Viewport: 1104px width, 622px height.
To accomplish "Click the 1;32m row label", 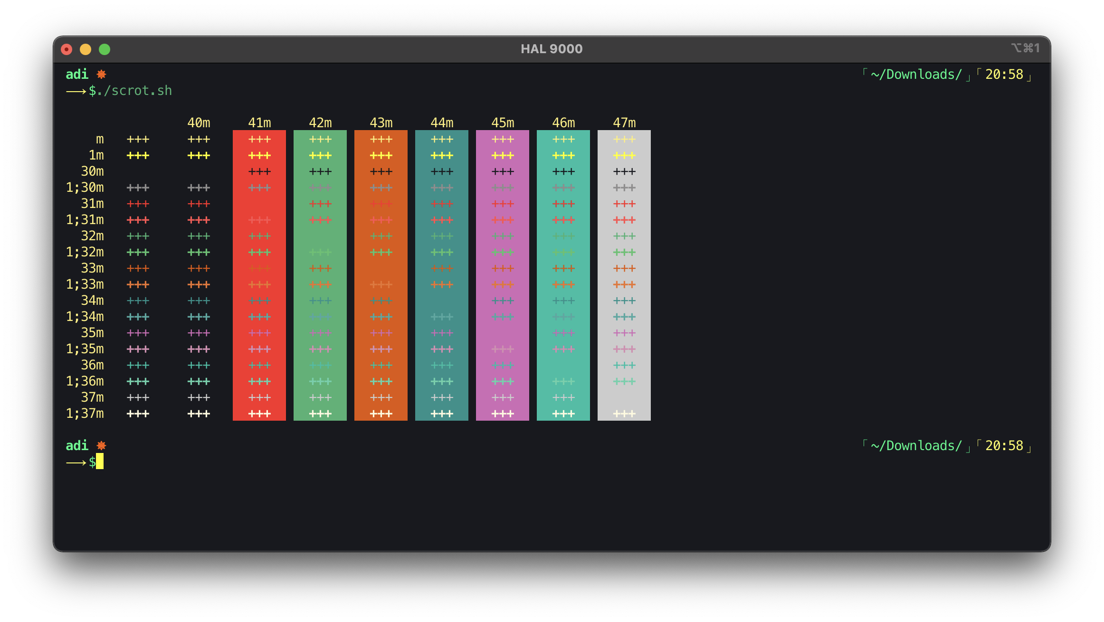I will tap(85, 252).
